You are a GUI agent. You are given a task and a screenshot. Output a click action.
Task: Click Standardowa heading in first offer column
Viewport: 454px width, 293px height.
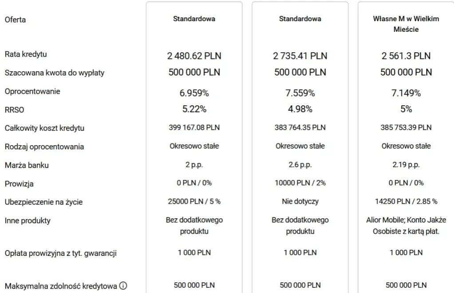pyautogui.click(x=194, y=19)
